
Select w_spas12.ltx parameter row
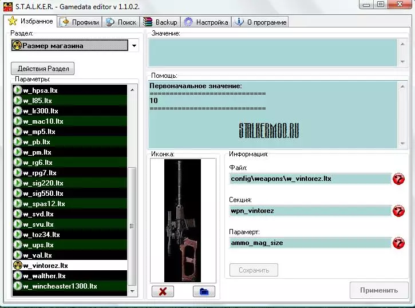(70, 204)
